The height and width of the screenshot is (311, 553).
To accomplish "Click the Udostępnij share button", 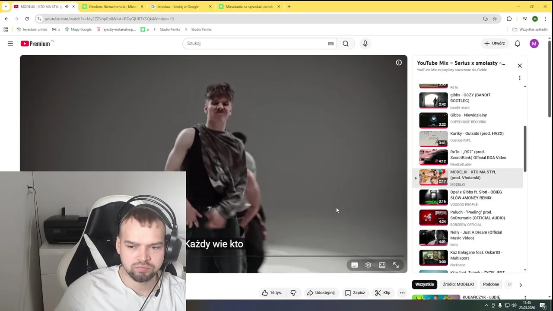I will click(321, 293).
